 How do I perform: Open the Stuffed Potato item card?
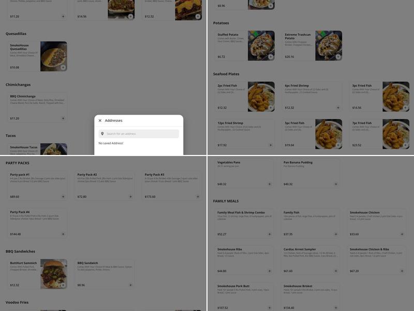[245, 46]
